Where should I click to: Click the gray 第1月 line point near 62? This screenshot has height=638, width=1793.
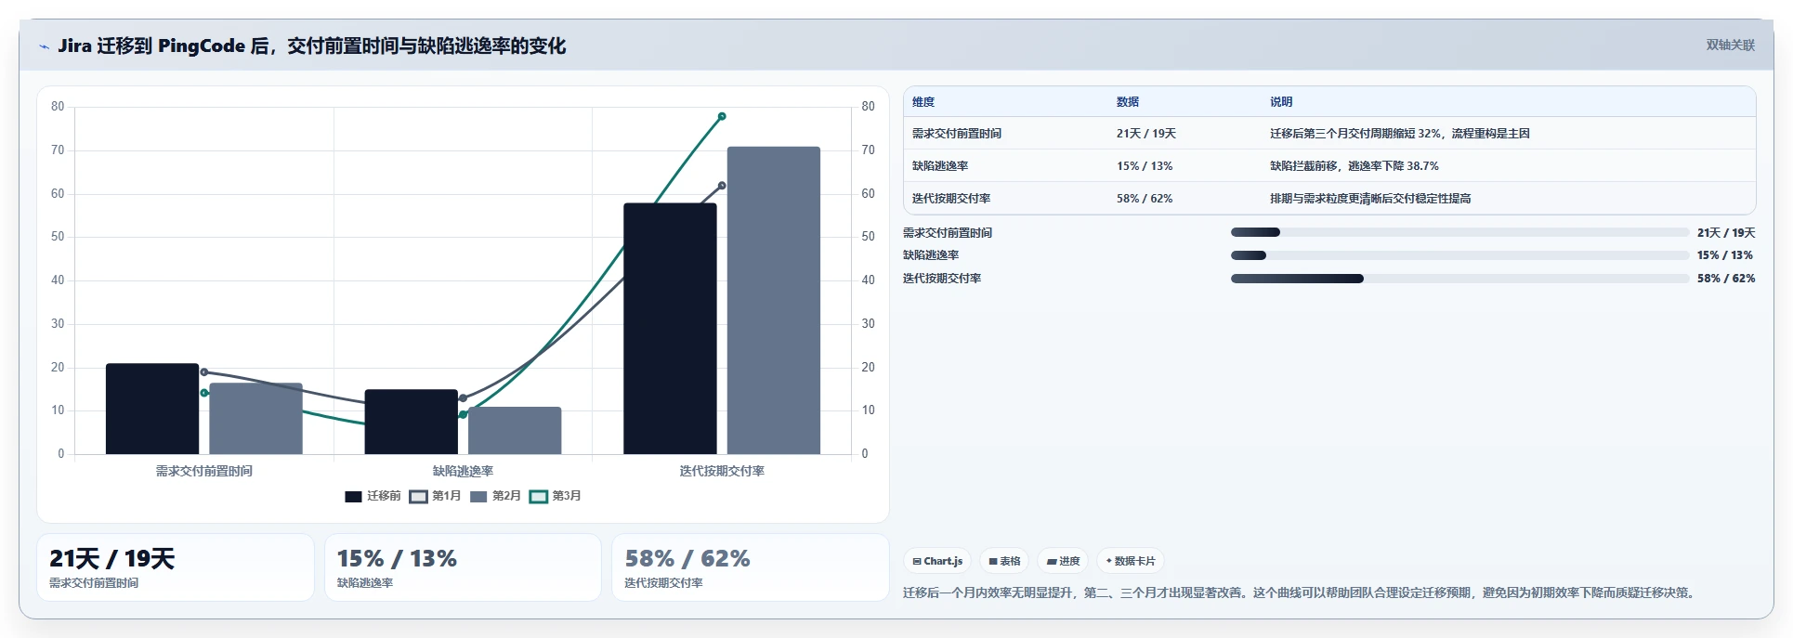722,186
